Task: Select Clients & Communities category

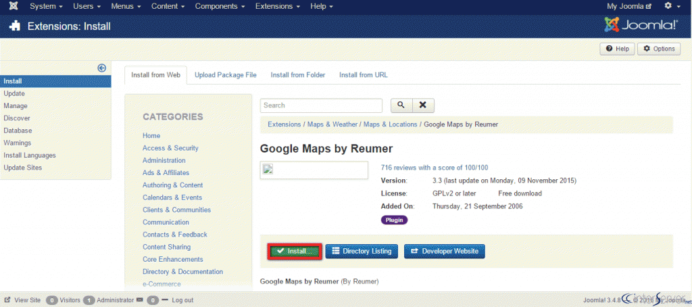Action: (x=176, y=210)
